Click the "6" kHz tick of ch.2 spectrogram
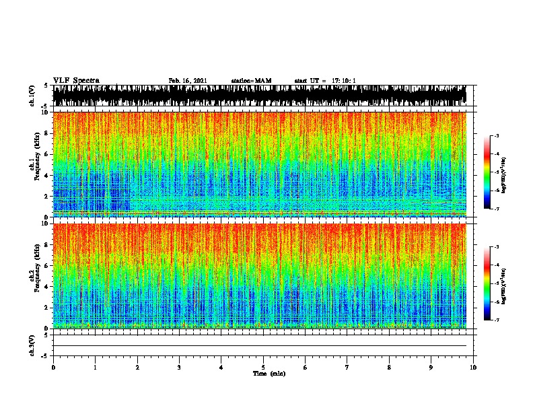This screenshot has width=533, height=412. pyautogui.click(x=46, y=265)
